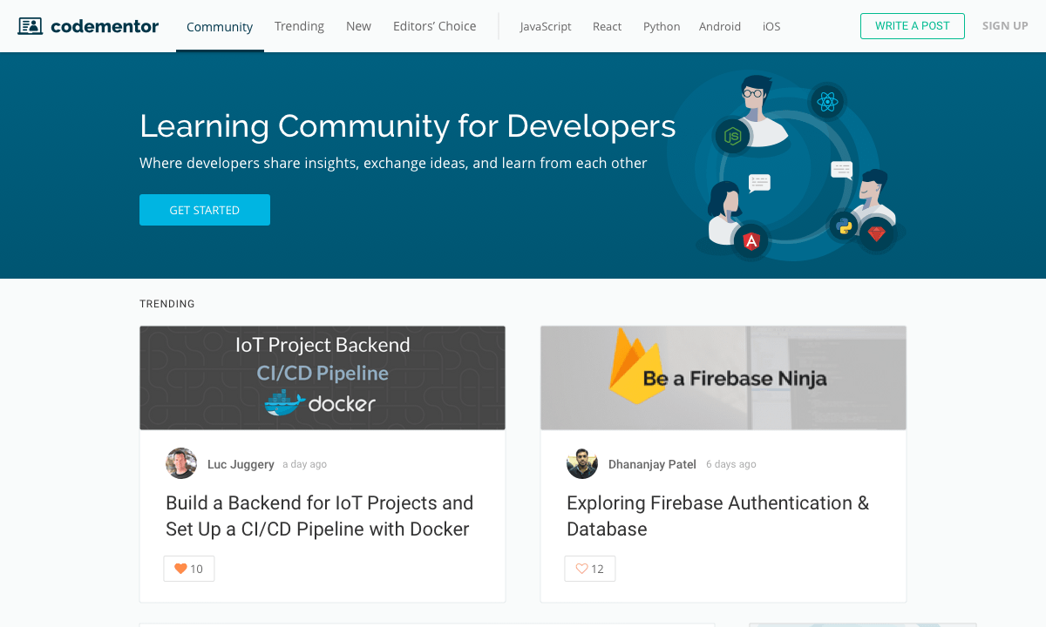The image size is (1046, 627).
Task: Click the Ruby gem icon in banner
Action: pos(876,233)
